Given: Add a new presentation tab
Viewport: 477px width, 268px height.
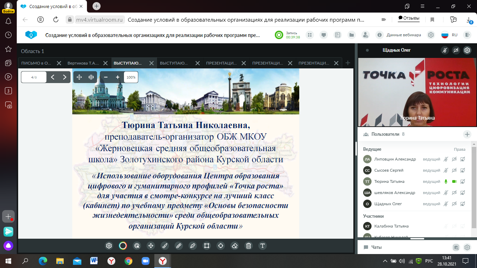Looking at the screenshot, I should 347,63.
